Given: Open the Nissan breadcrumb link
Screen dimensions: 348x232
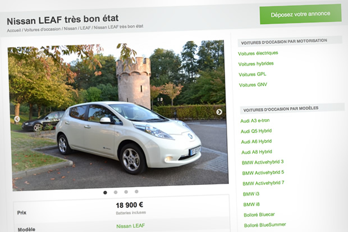Looking at the screenshot, I should tap(70, 29).
